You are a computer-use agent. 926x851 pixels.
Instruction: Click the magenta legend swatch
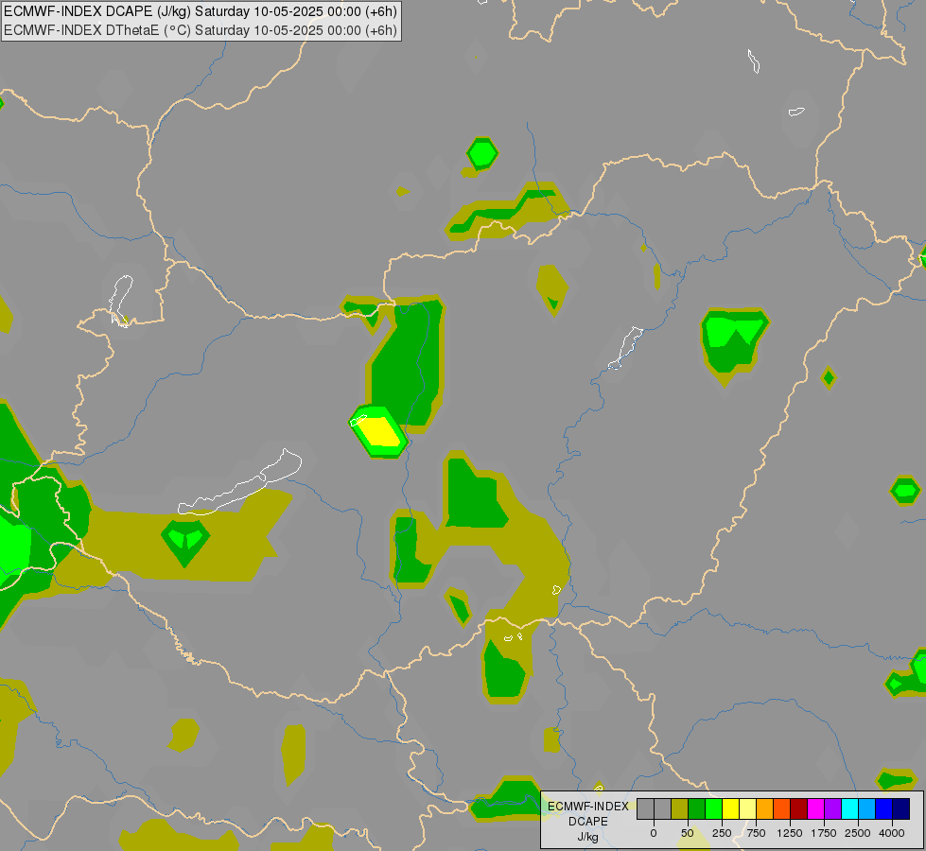(816, 809)
